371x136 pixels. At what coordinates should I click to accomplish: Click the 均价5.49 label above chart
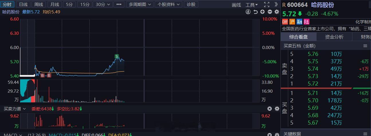pos(51,12)
